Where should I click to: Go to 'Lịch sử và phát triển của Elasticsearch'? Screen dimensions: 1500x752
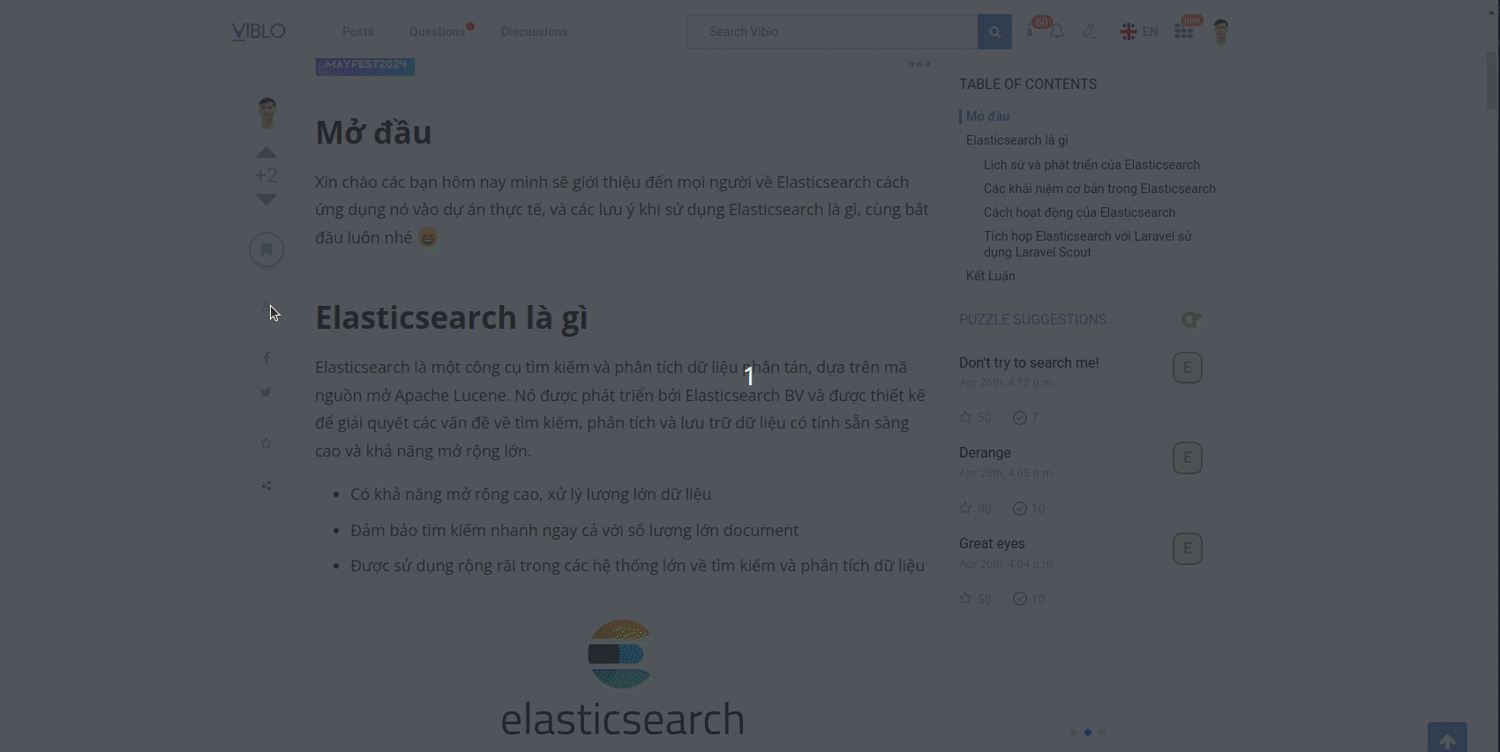[1091, 165]
